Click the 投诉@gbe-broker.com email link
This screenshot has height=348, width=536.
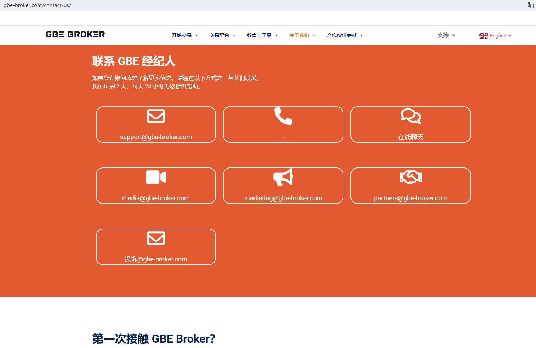tap(156, 259)
